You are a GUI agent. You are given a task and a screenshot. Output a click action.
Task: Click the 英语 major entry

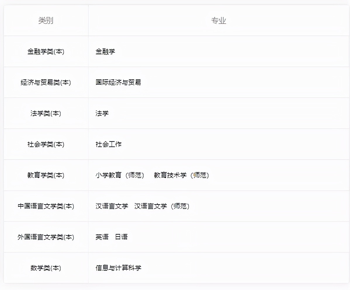[101, 237]
